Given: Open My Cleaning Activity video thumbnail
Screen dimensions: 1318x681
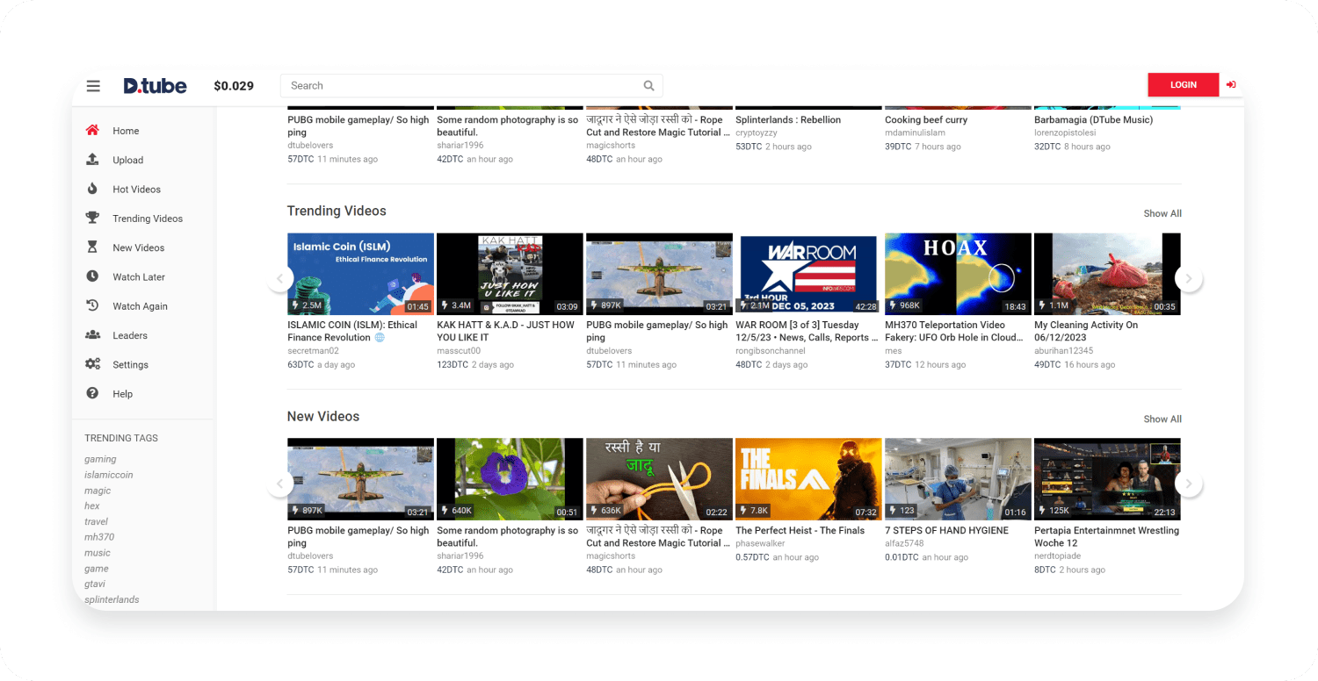Looking at the screenshot, I should pyautogui.click(x=1107, y=274).
